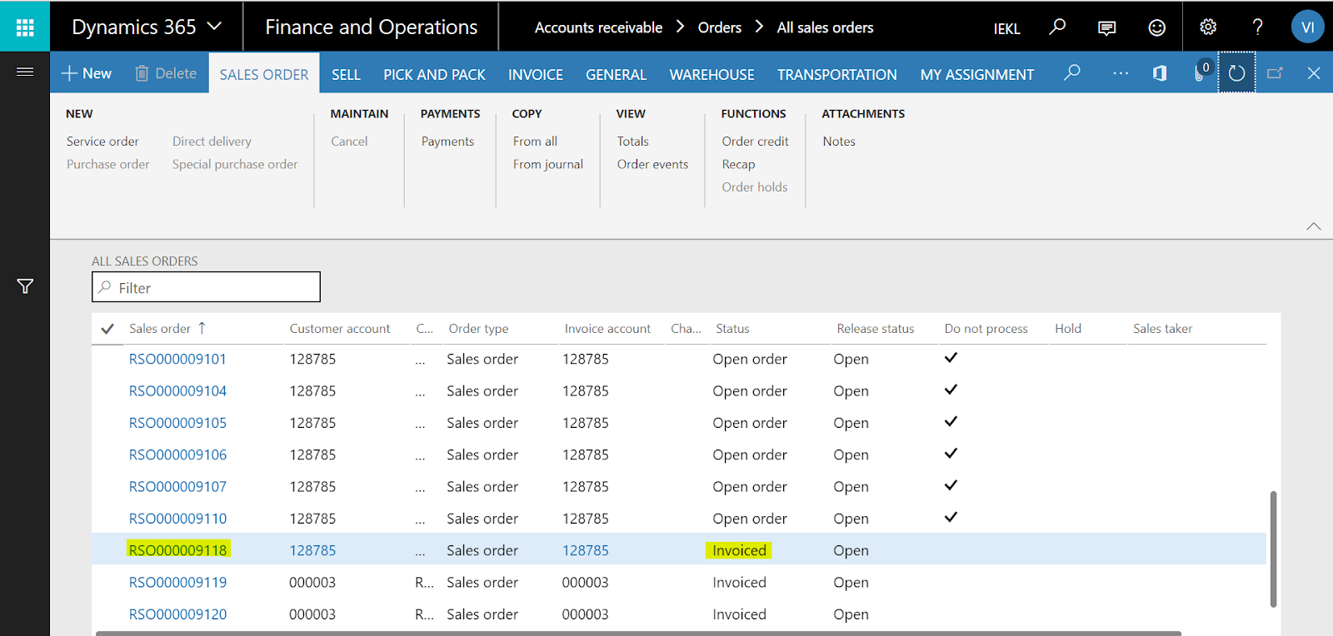Toggle Do not process check for RSO000009105

(x=951, y=421)
